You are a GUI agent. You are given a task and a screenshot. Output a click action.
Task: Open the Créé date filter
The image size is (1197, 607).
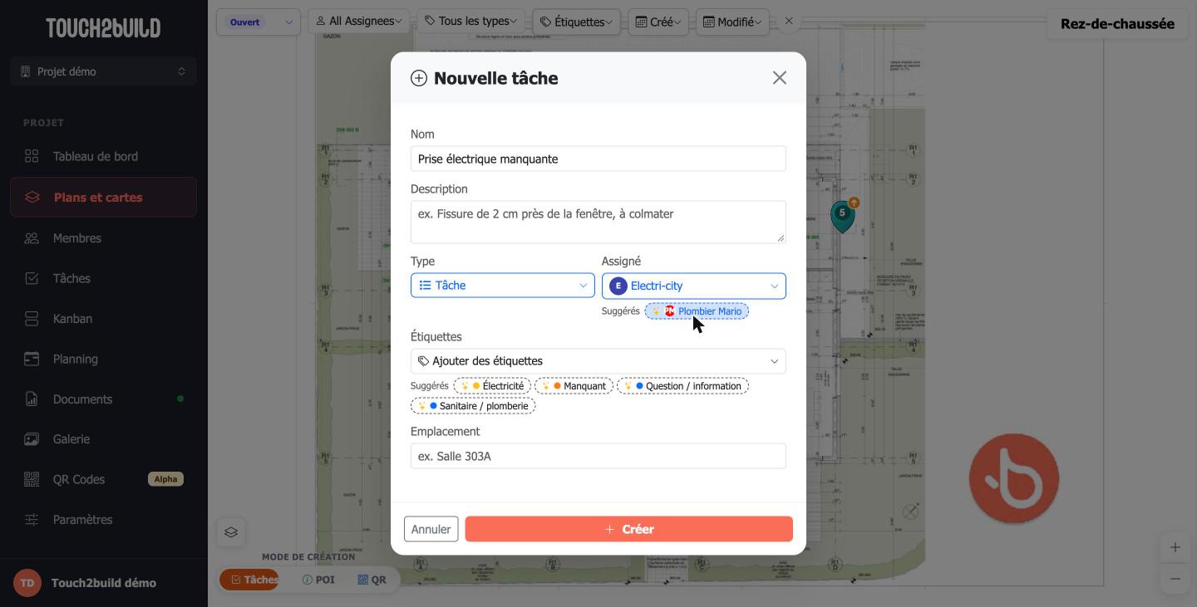[x=658, y=22]
